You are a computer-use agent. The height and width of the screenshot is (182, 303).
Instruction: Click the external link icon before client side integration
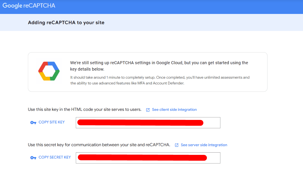point(148,110)
